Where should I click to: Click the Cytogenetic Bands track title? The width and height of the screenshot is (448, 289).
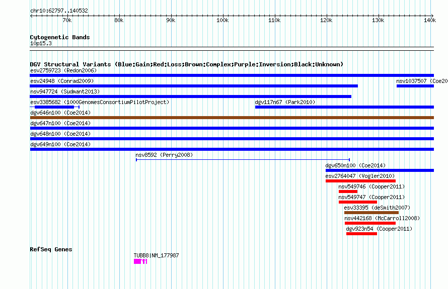tap(60, 37)
